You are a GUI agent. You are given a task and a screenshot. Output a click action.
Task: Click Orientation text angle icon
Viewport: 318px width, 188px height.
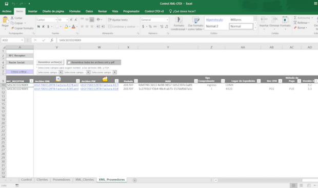98,19
